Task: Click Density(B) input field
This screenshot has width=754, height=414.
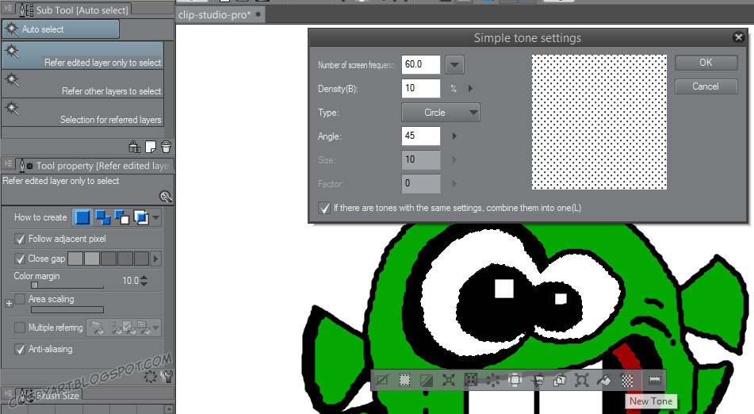Action: [421, 89]
